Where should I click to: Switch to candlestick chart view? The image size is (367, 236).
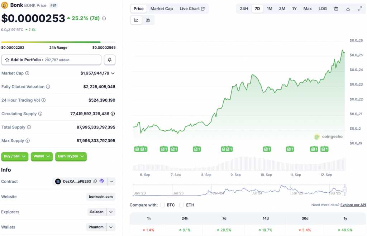point(148,20)
